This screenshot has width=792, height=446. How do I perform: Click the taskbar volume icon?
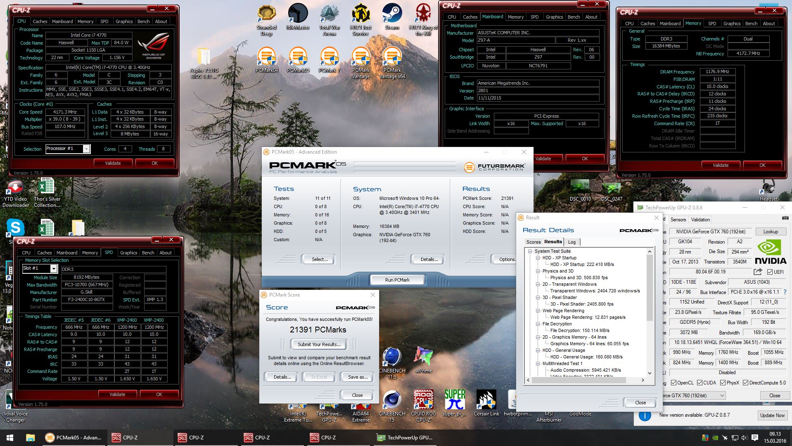click(745, 437)
